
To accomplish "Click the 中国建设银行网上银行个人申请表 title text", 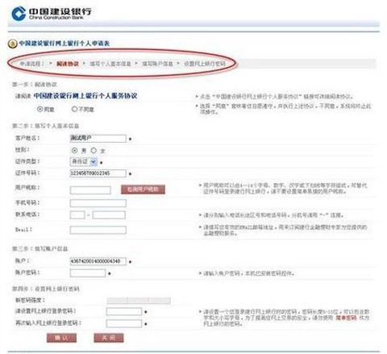I will [64, 44].
